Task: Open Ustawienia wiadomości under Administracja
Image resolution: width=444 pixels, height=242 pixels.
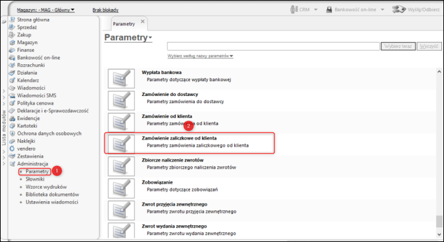Action: 52,202
